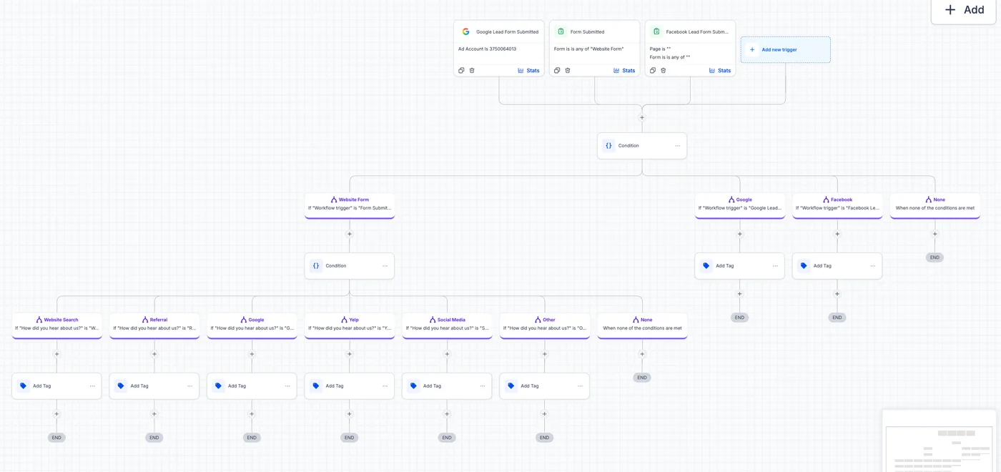Select the Website Form branch header
Screen dimensions: 1001x472
pos(350,205)
